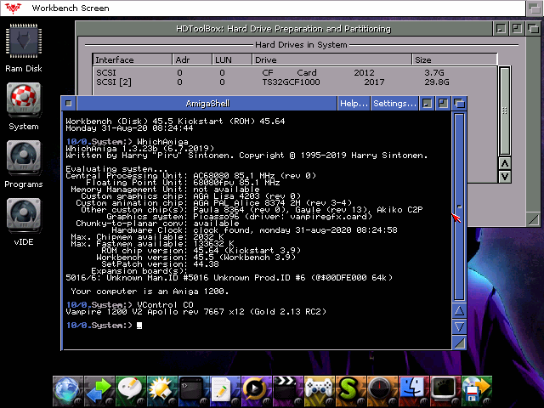Open the Programs drive icon
The height and width of the screenshot is (408, 544).
[x=24, y=157]
